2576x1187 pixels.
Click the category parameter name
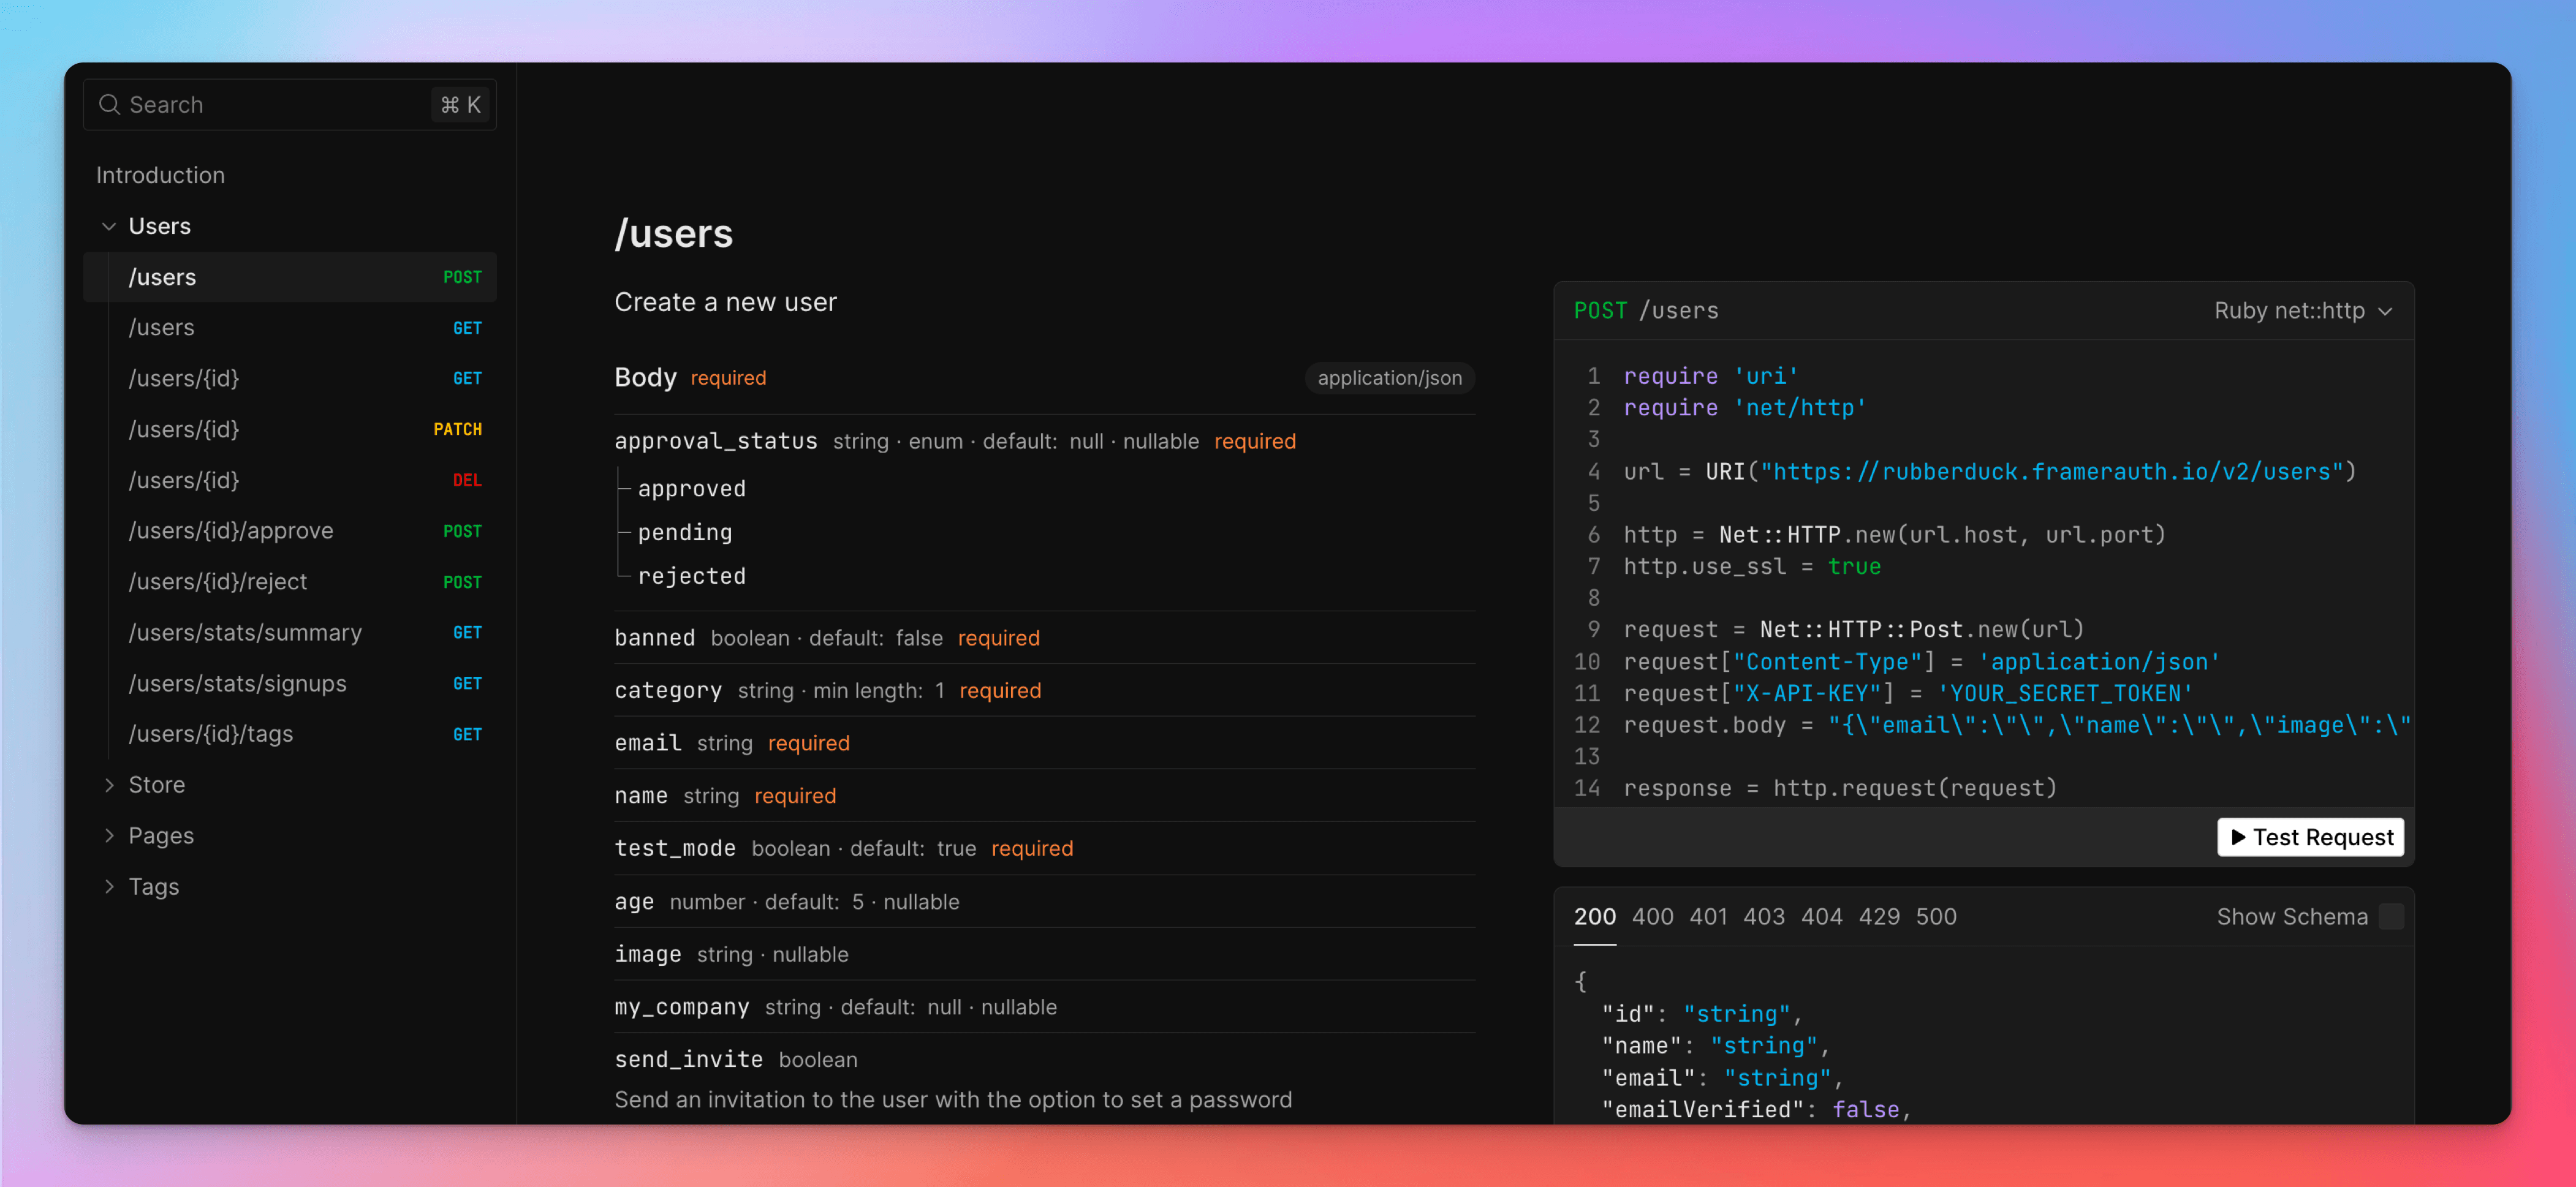coord(668,691)
